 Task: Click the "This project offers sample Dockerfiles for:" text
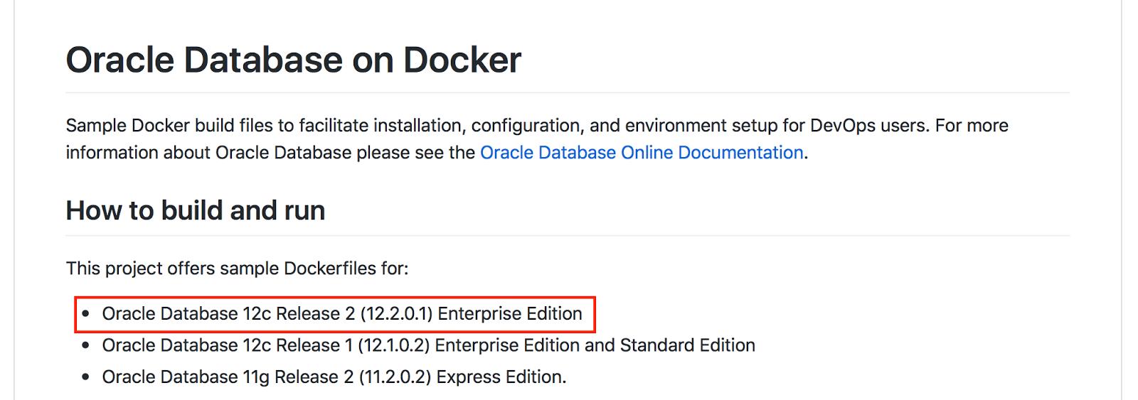pos(237,269)
